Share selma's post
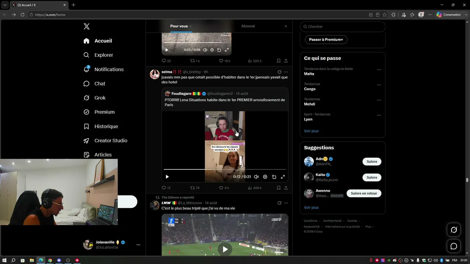This screenshot has height=264, width=470. click(x=286, y=188)
